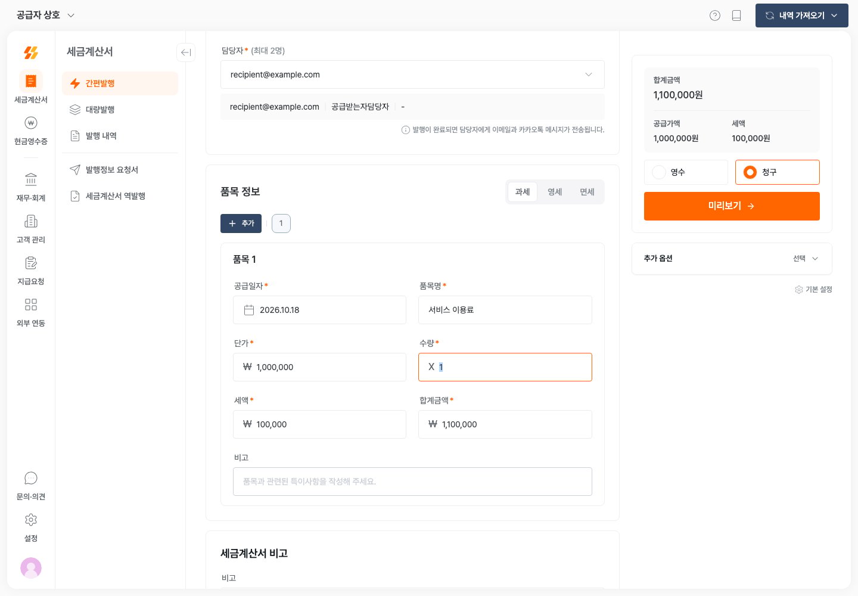Click the 합계금액 input field

click(x=505, y=424)
